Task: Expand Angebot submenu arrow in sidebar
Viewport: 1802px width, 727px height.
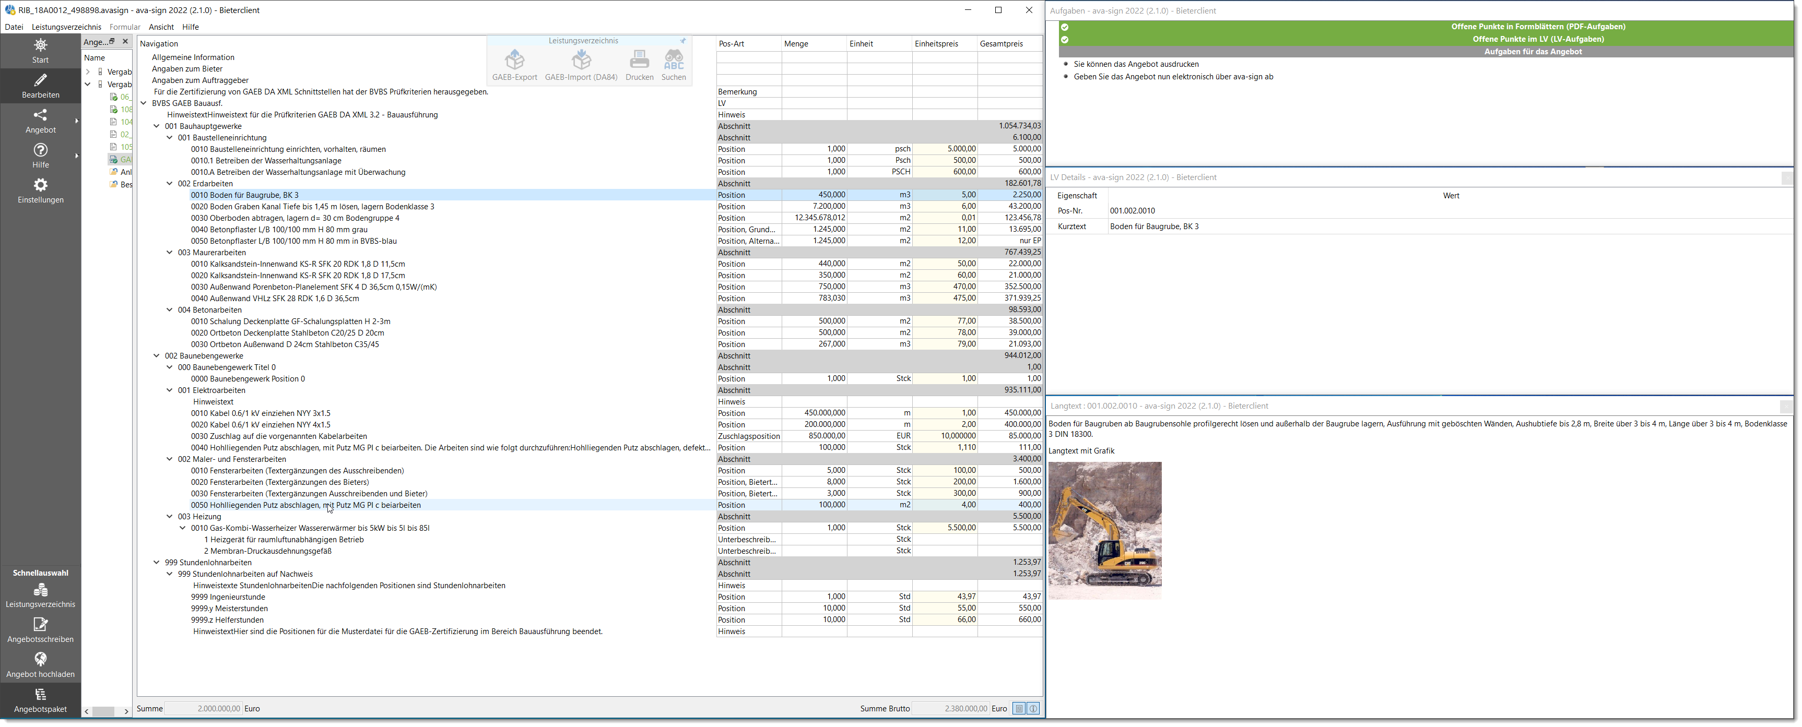Action: [x=76, y=121]
